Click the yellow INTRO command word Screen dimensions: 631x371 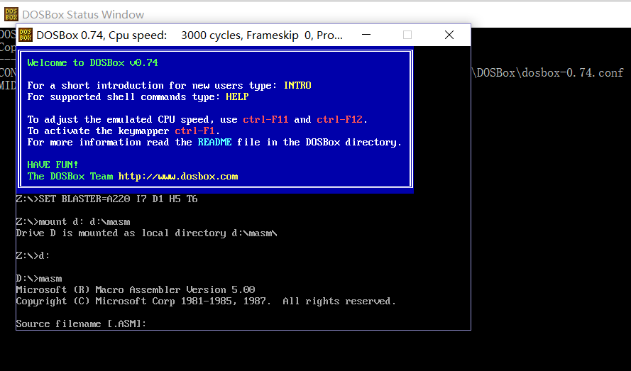297,85
